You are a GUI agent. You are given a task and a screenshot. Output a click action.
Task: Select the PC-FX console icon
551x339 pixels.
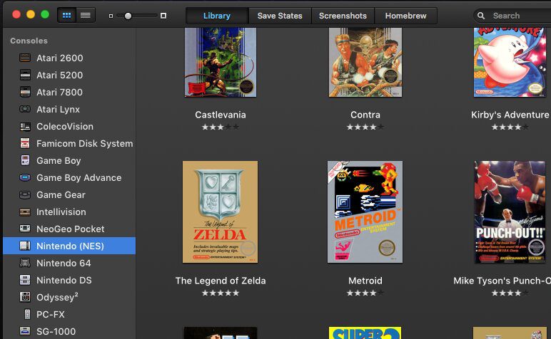(27, 314)
